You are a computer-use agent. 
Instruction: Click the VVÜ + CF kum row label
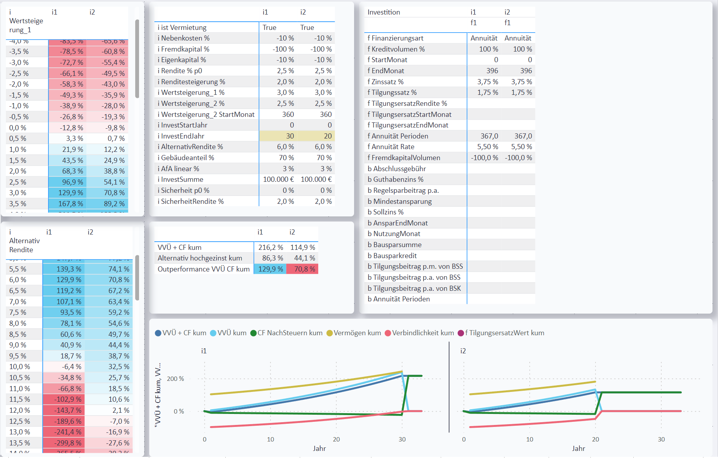pyautogui.click(x=180, y=247)
